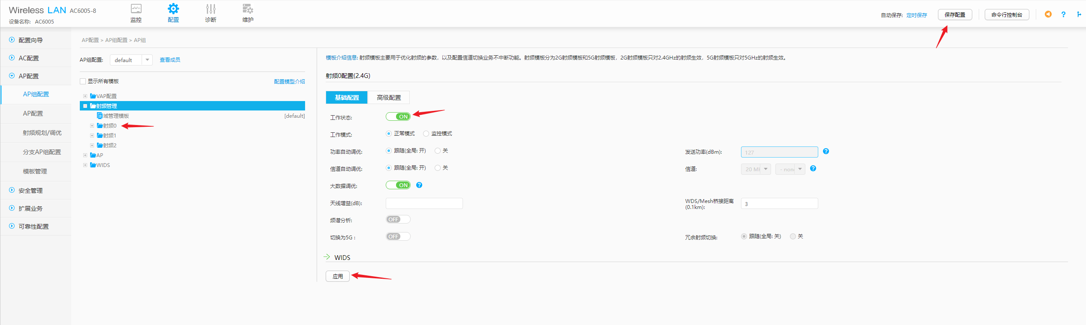Open 射频规划/调优 in sidebar menu

coord(42,133)
